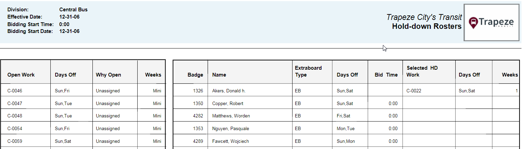Click the Extraboard Type column header
Viewport: 525px width, 149px height.
tap(308, 71)
